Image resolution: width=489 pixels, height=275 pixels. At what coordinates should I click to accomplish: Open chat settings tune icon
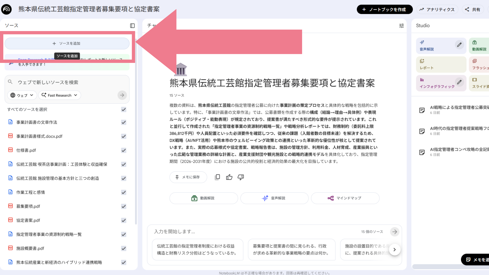pos(401,26)
